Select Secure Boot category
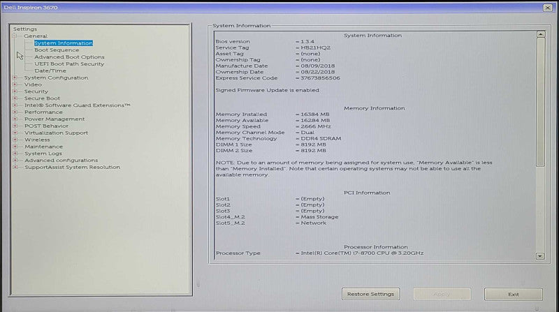The width and height of the screenshot is (559, 312). (x=42, y=98)
